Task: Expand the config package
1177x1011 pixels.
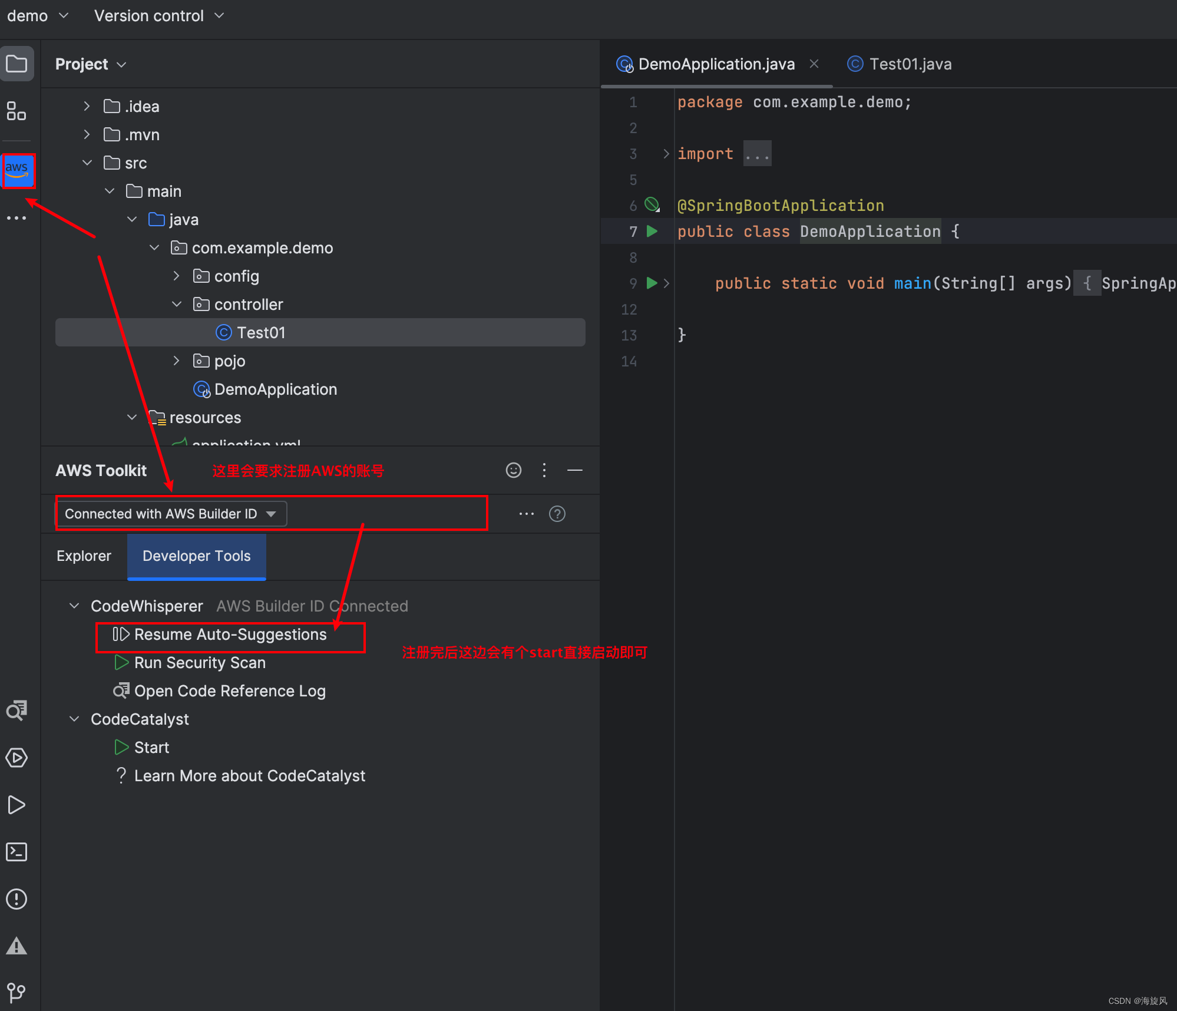Action: pyautogui.click(x=177, y=276)
